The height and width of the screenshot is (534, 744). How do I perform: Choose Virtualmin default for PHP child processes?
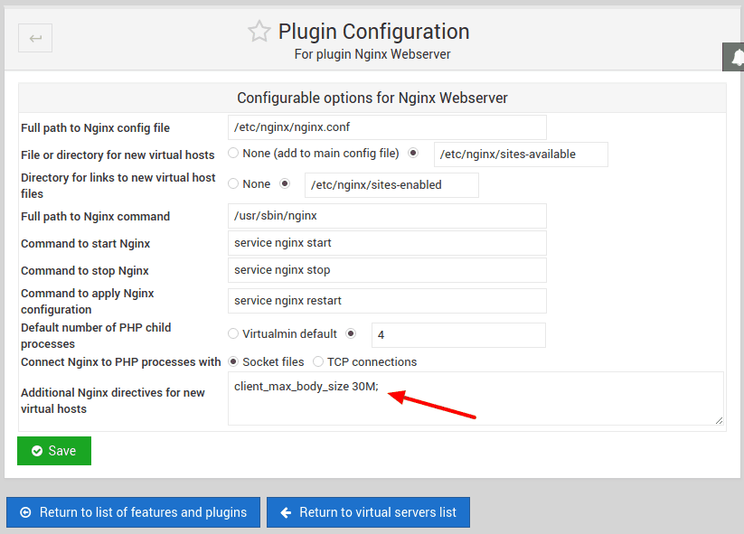(233, 334)
